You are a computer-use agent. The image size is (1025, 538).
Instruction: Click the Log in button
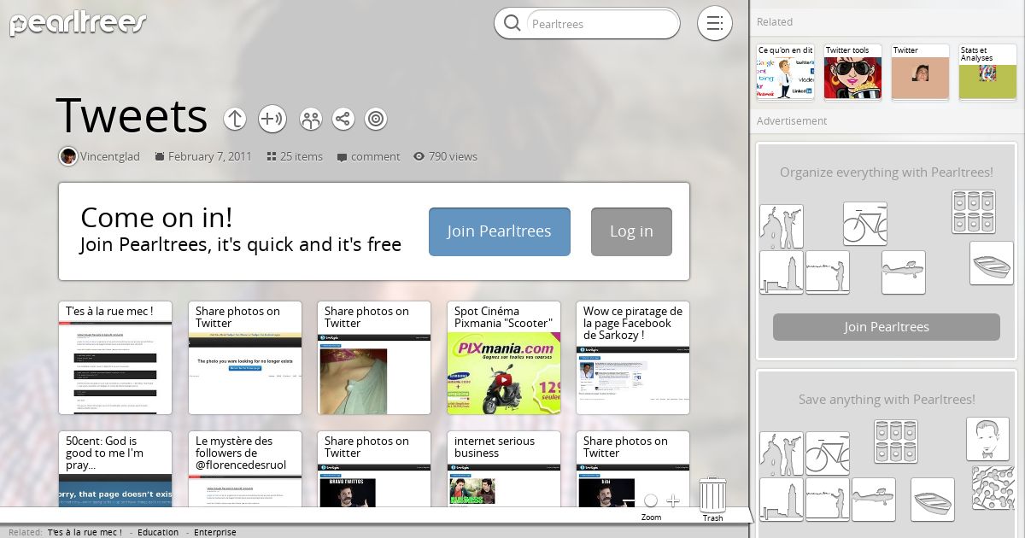[631, 231]
